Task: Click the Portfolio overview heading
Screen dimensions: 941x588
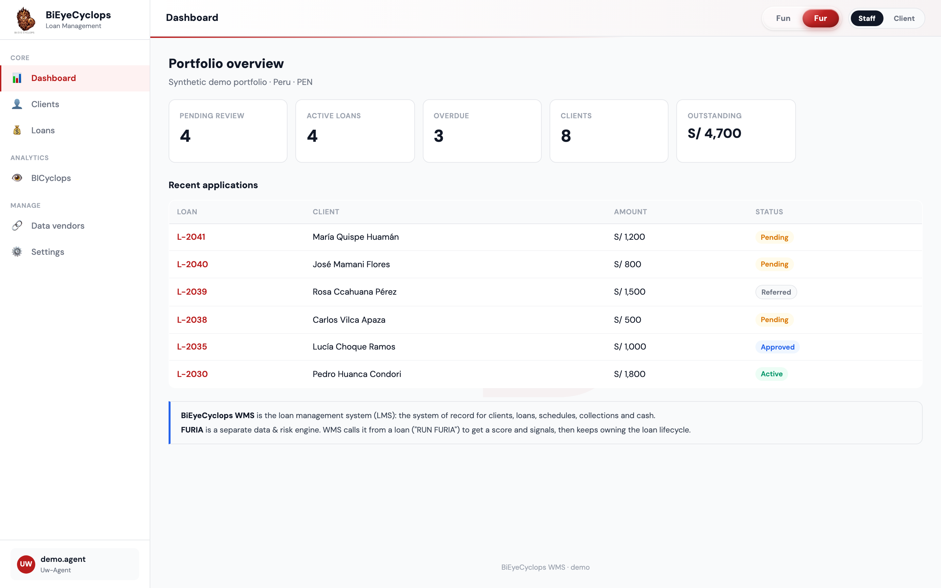Action: tap(226, 63)
